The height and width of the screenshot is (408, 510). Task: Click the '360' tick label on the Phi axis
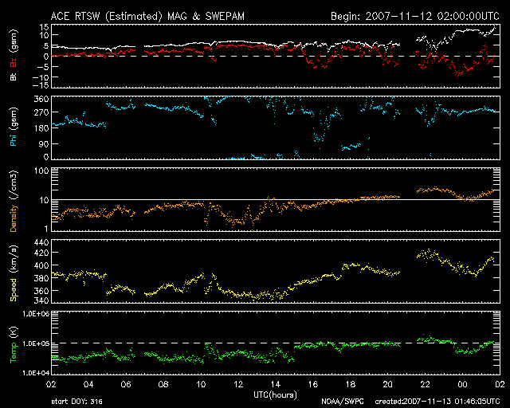point(41,99)
